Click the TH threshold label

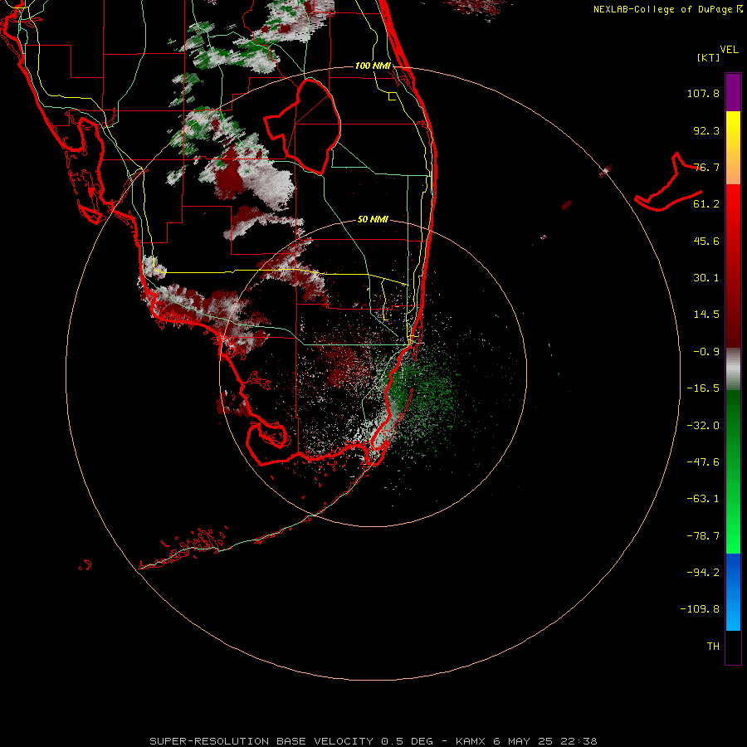tap(713, 647)
